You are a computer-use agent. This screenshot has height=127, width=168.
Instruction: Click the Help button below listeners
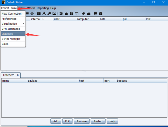[x=112, y=121]
